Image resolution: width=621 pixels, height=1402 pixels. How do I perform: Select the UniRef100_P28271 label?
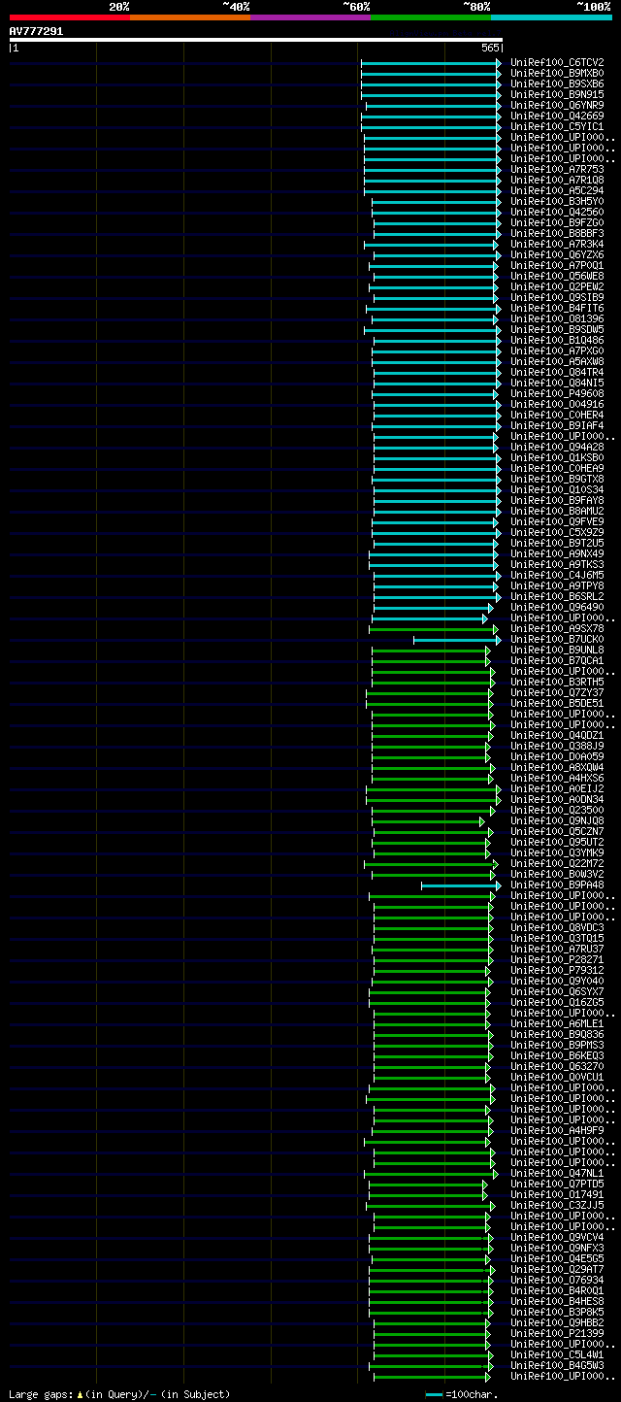click(557, 959)
